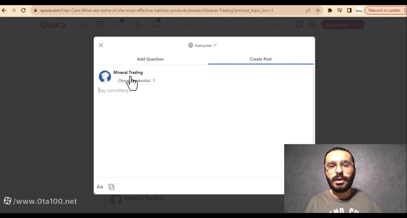This screenshot has height=218, width=407.
Task: Click the Say something text field
Action: (198, 91)
